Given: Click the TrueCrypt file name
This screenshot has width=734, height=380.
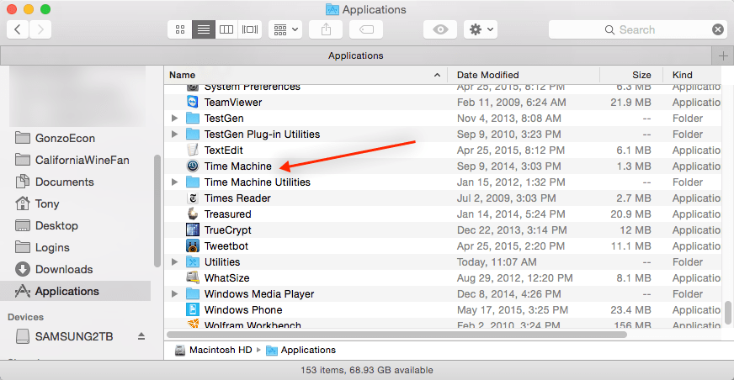Looking at the screenshot, I should [x=228, y=230].
